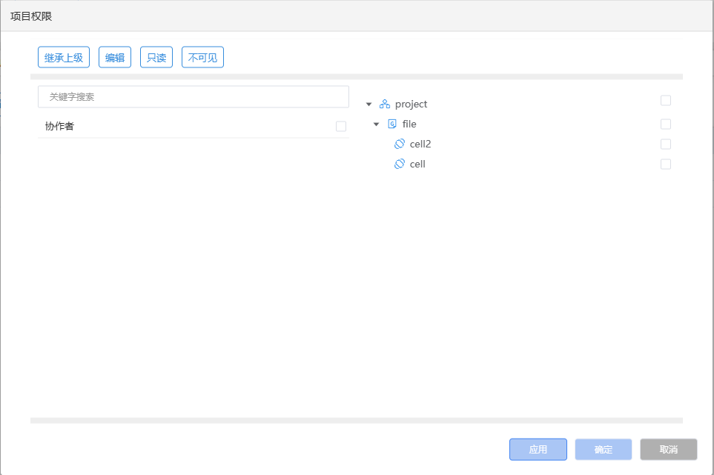Confirm with the 确定 button

[x=604, y=450]
